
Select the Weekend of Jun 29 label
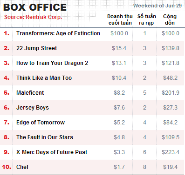tap(158, 6)
